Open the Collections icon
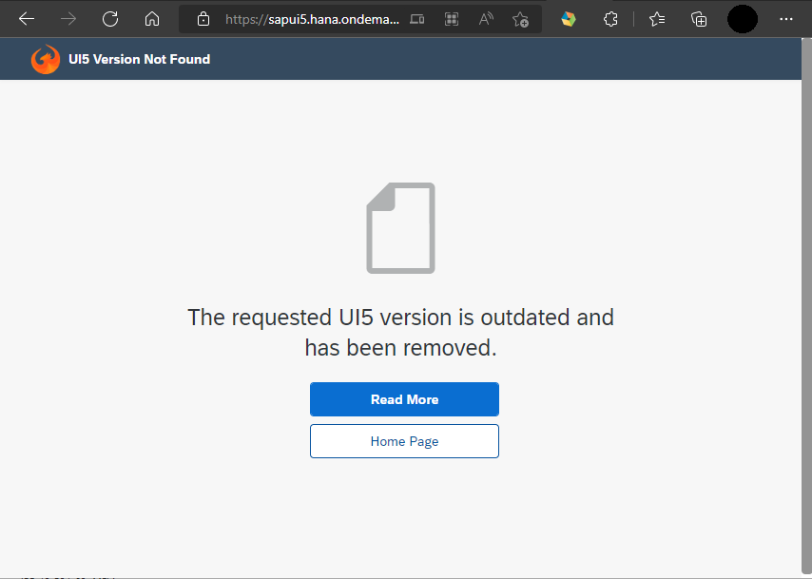The height and width of the screenshot is (579, 812). (699, 19)
